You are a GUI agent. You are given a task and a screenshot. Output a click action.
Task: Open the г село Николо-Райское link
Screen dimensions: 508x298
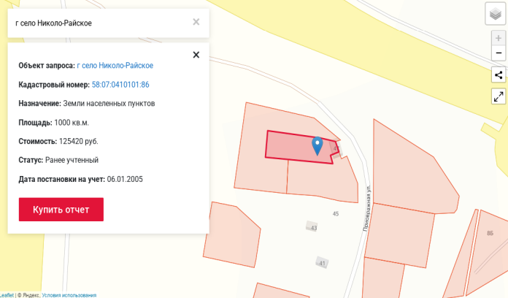click(115, 66)
